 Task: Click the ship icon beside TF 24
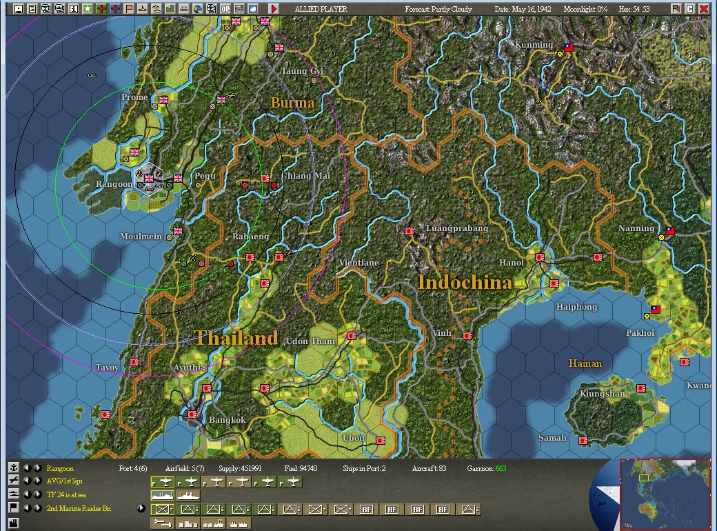14,494
